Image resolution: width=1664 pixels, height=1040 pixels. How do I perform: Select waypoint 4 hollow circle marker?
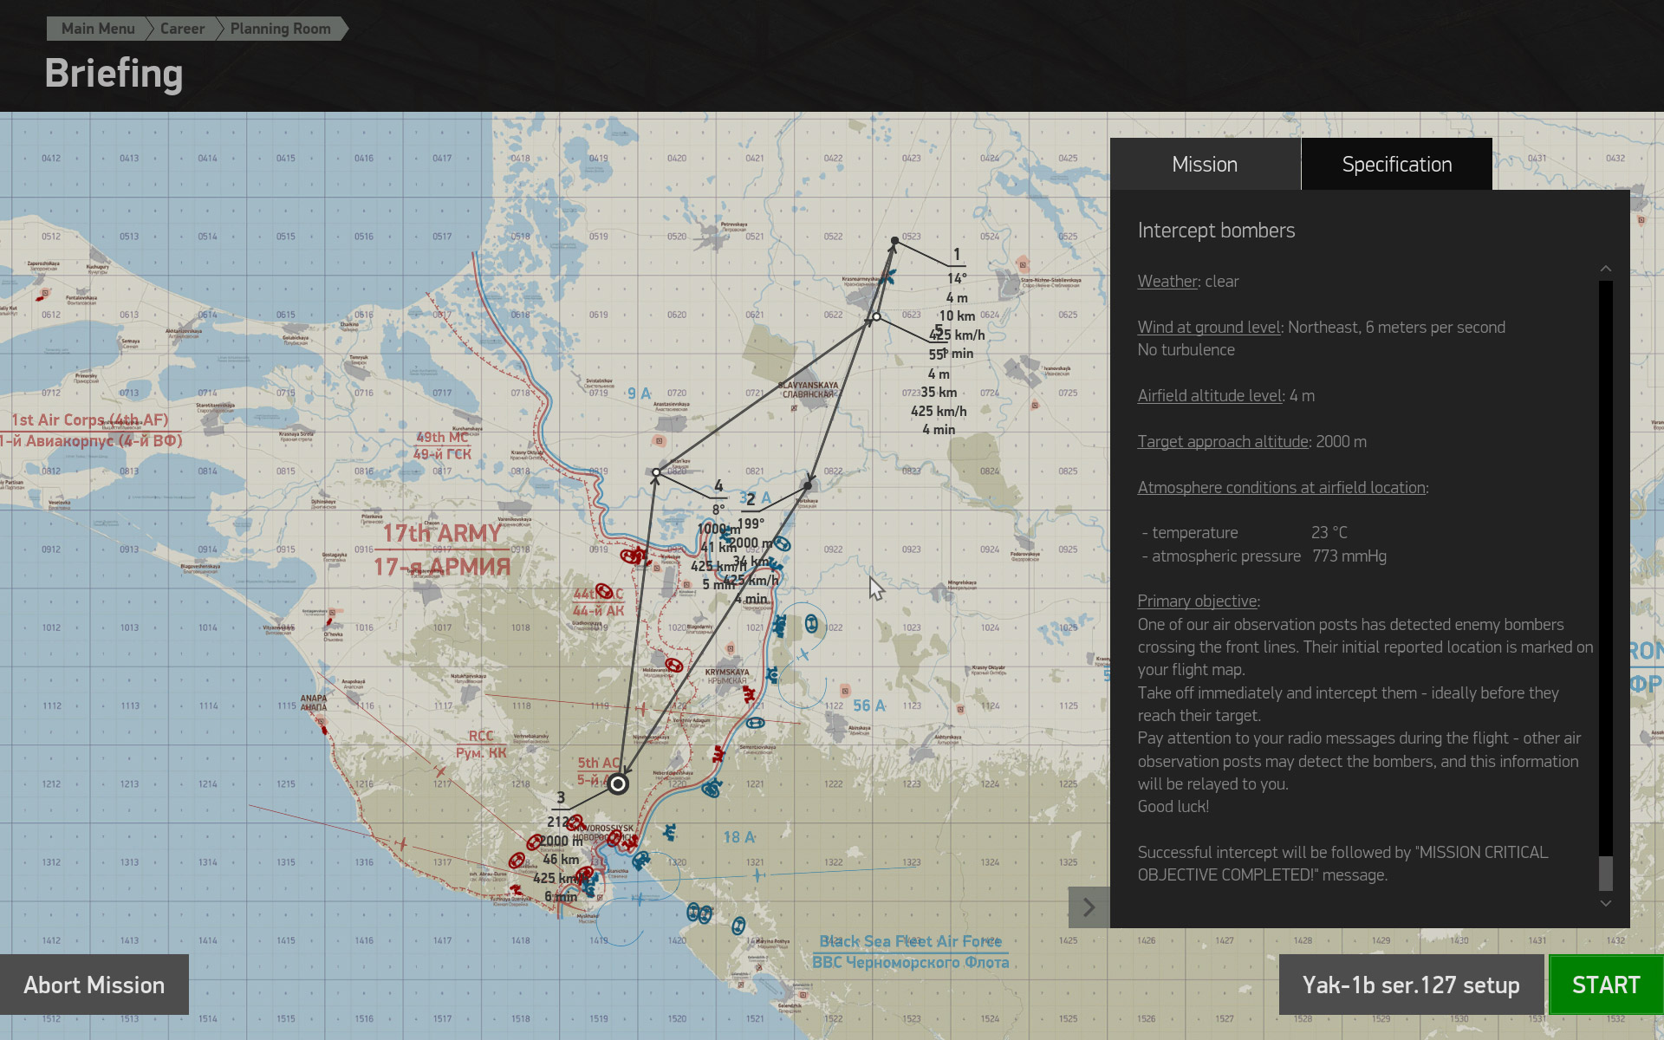click(656, 472)
